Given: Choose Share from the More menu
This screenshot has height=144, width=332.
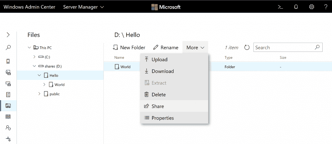Looking at the screenshot, I should 174,106.
